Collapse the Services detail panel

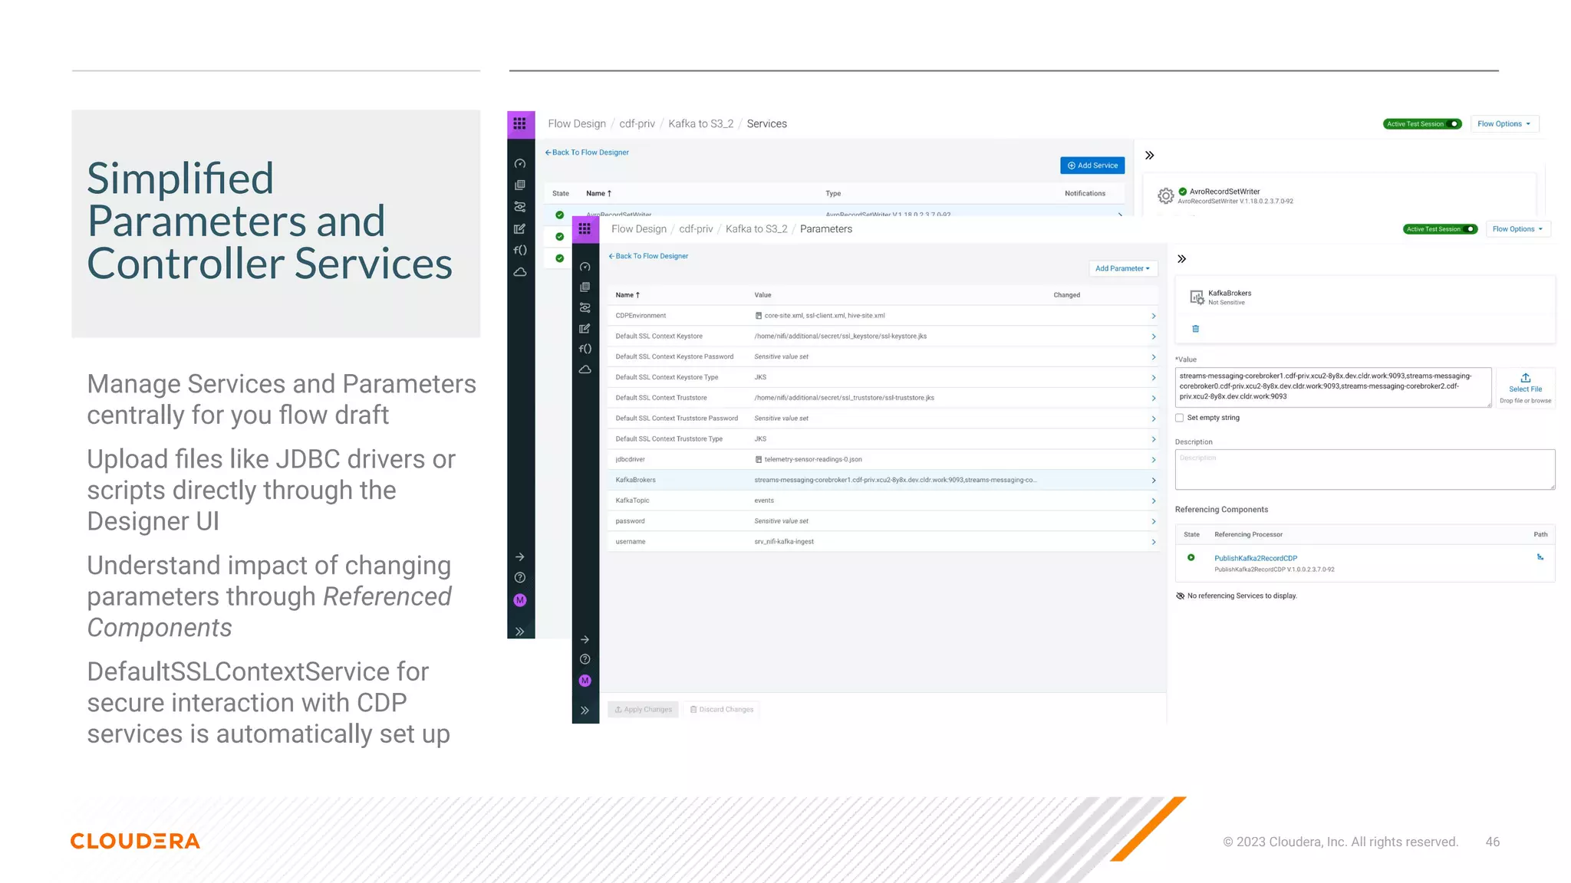point(1149,155)
